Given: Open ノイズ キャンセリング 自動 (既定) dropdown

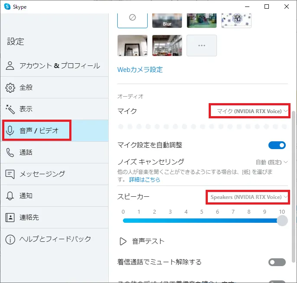Looking at the screenshot, I should [271, 162].
